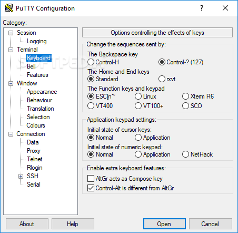Open Proxy settings
The width and height of the screenshot is (238, 233).
[34, 151]
